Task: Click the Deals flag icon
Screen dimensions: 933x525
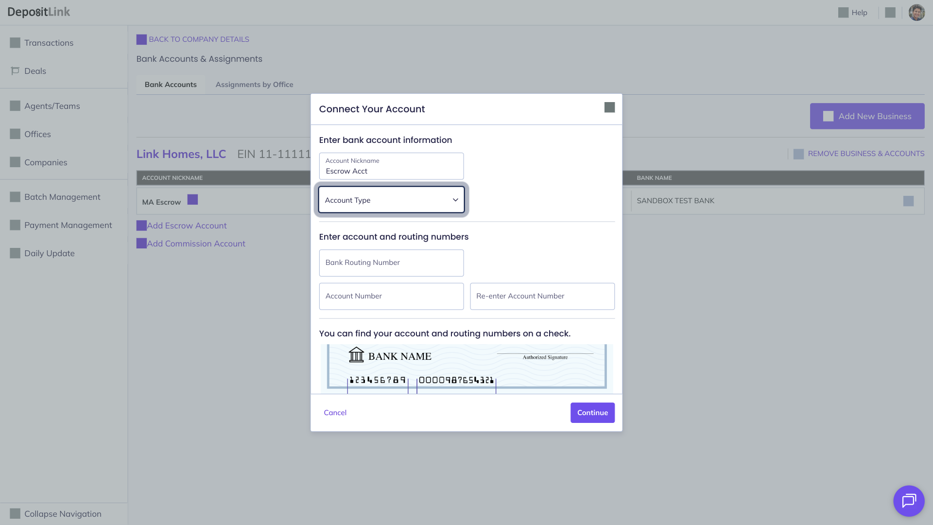Action: pyautogui.click(x=15, y=71)
